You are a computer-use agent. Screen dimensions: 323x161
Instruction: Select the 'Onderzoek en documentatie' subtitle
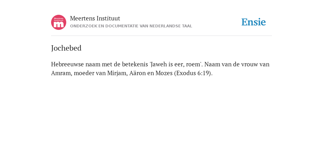pyautogui.click(x=131, y=26)
